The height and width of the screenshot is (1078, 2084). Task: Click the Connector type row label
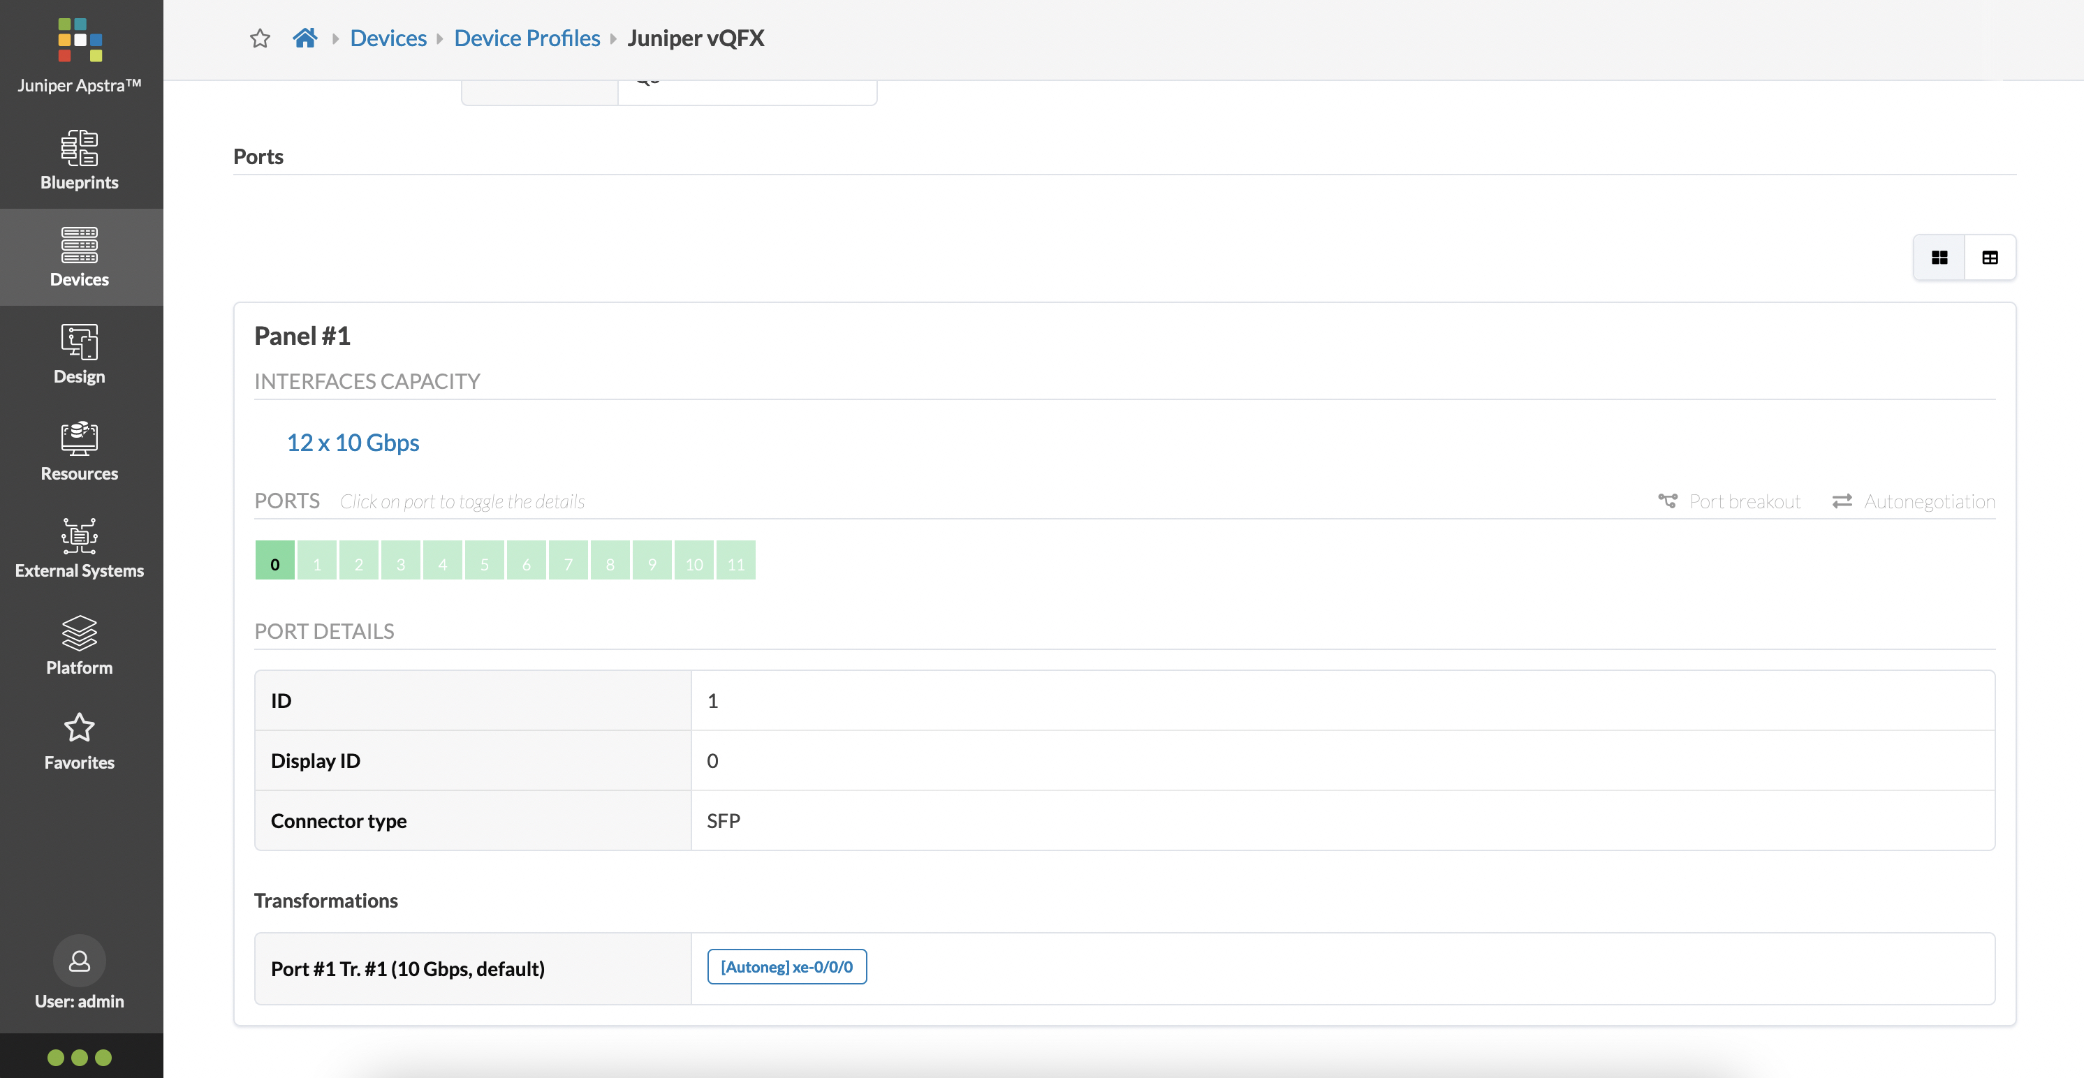(339, 821)
